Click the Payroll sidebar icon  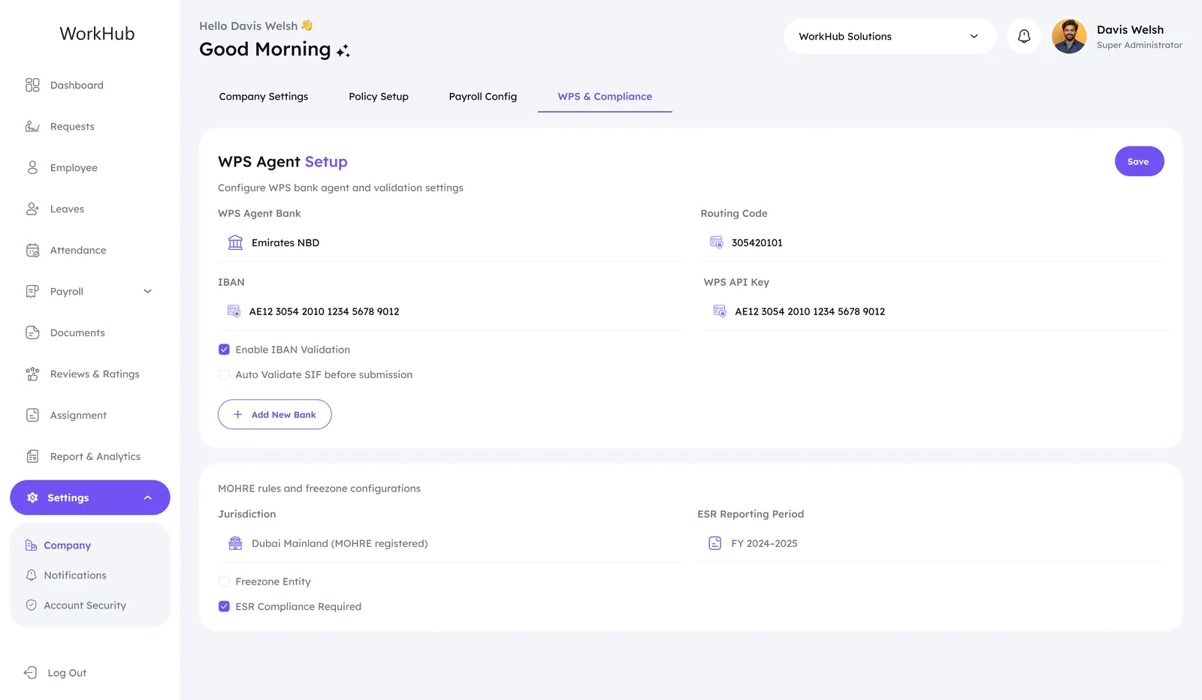click(x=32, y=291)
